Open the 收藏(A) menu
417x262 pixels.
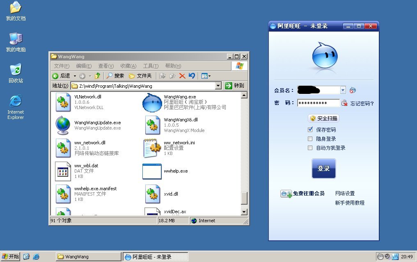coord(128,66)
